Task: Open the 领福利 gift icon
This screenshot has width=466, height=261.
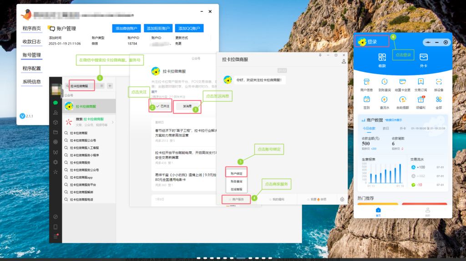Action: point(421,100)
